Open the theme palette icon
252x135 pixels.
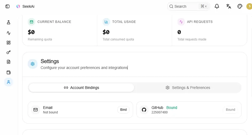coord(240,6)
